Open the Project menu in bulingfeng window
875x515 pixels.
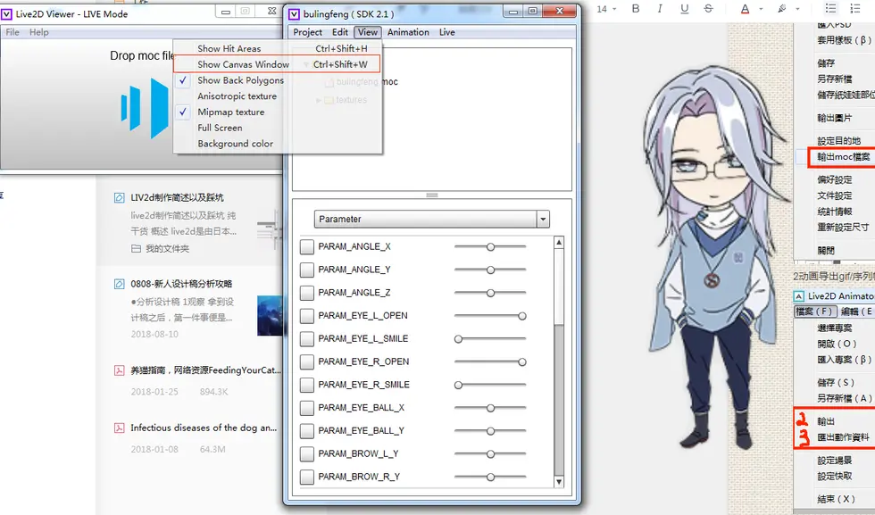[307, 32]
